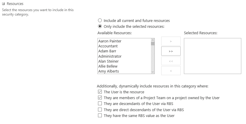Choose Only include the selected resources option
Image resolution: width=246 pixels, height=124 pixels.
100,26
